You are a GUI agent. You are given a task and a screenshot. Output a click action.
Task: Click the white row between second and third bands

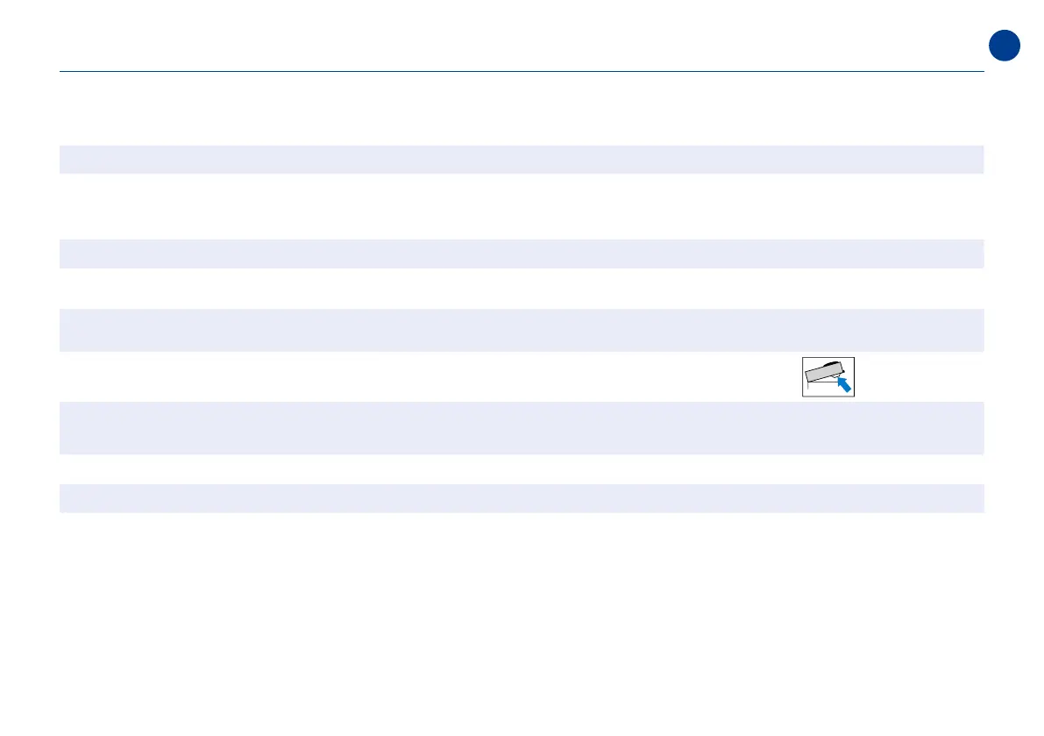[x=522, y=289]
